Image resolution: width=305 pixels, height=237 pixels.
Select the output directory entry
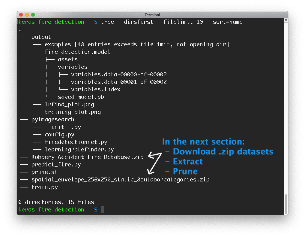coord(41,37)
